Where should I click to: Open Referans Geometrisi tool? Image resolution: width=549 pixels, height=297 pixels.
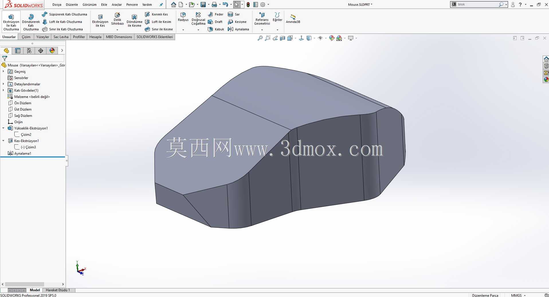pos(262,19)
